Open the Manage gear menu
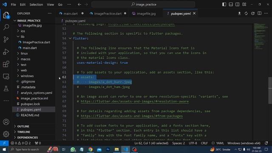Image resolution: width=272 pixels, height=153 pixels. pyautogui.click(x=6, y=134)
